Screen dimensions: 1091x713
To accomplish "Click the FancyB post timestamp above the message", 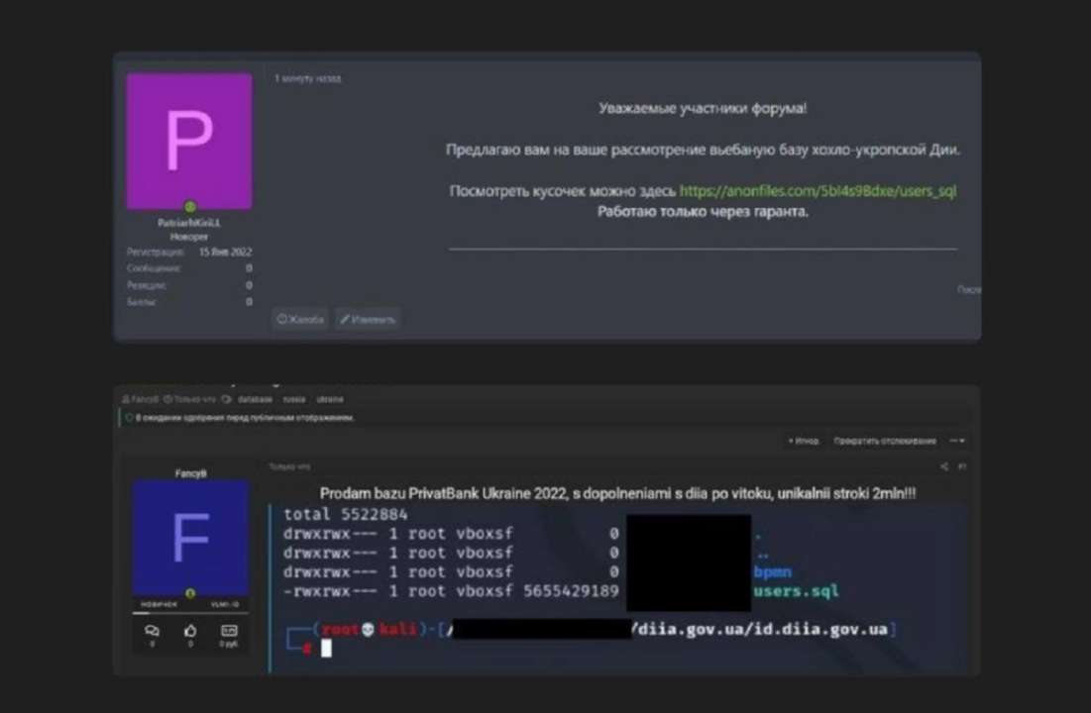I will pyautogui.click(x=290, y=466).
